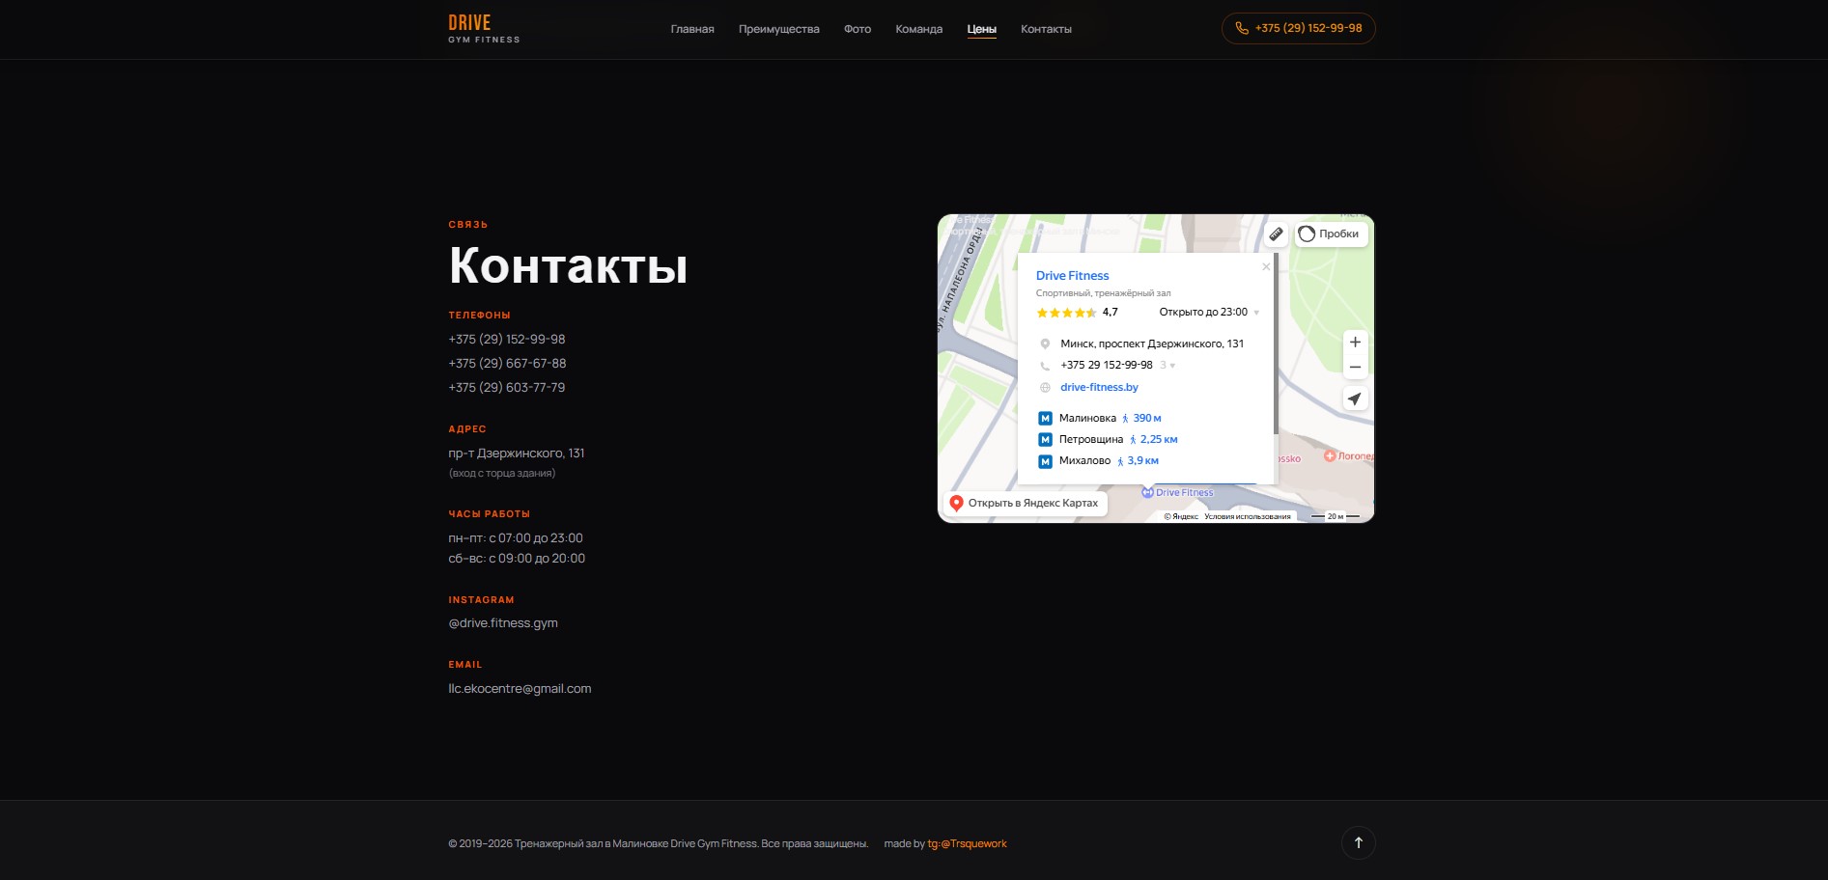Image resolution: width=1828 pixels, height=880 pixels.
Task: Click the copyright text in footer
Action: coord(658,844)
